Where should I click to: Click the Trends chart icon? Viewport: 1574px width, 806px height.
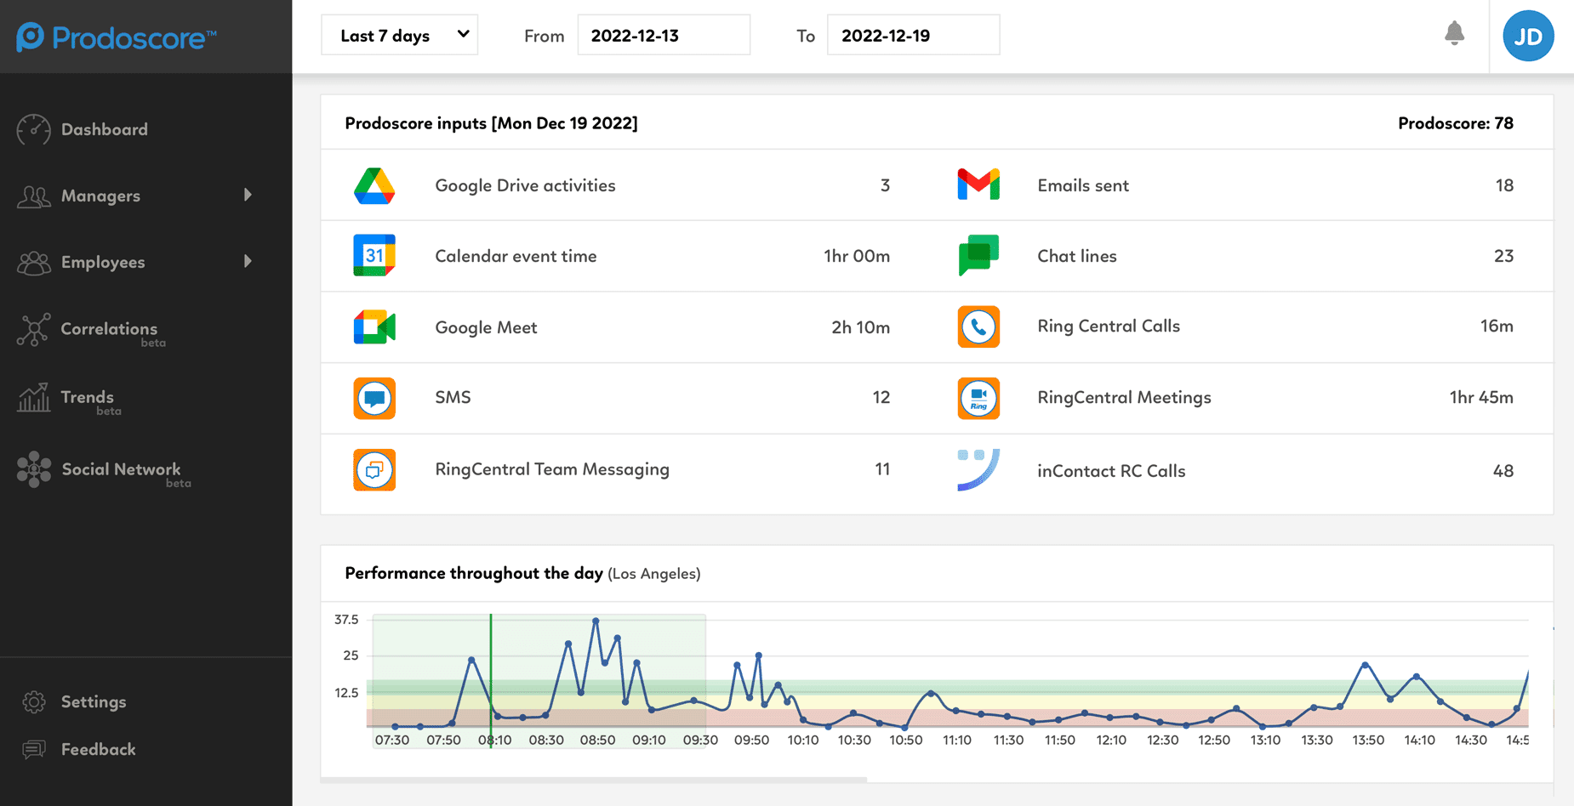(x=34, y=397)
